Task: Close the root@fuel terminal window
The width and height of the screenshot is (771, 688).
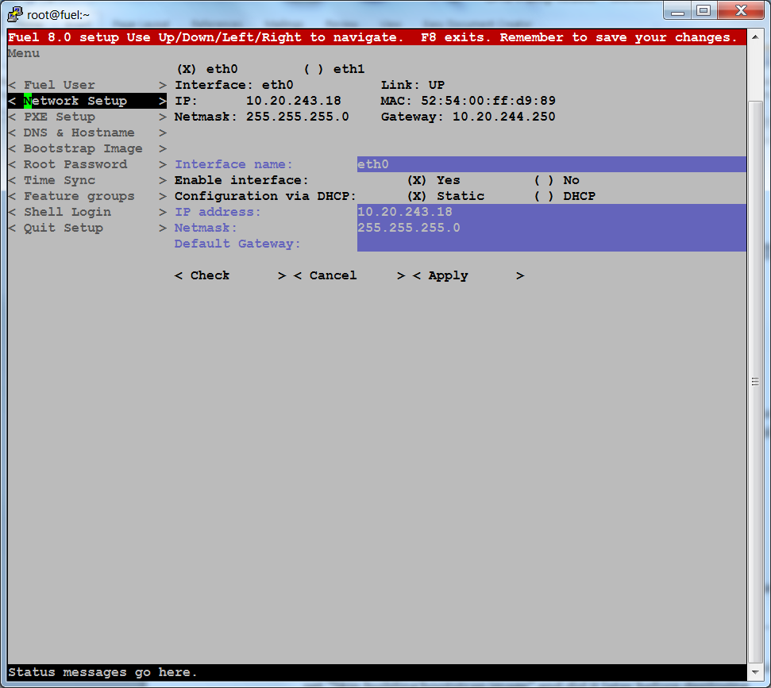Action: point(741,11)
